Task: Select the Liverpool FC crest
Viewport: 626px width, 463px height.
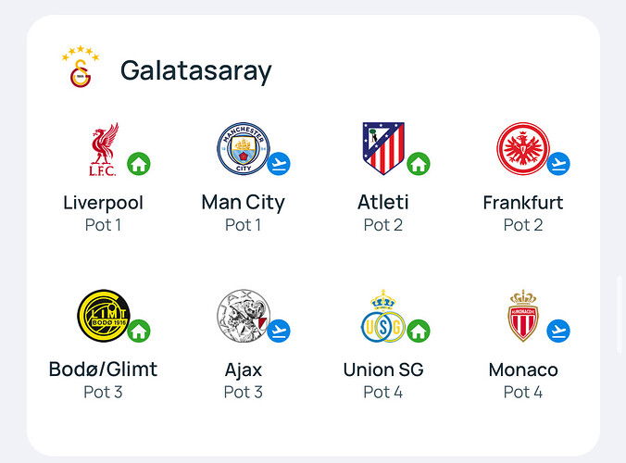Action: coord(104,149)
